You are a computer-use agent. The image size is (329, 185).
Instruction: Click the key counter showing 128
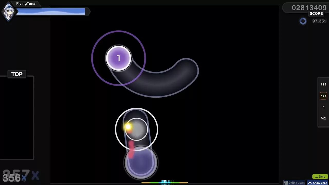tap(323, 85)
